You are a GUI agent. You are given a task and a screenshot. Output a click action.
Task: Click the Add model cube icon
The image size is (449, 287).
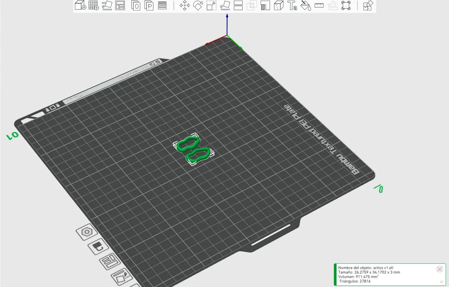click(80, 5)
